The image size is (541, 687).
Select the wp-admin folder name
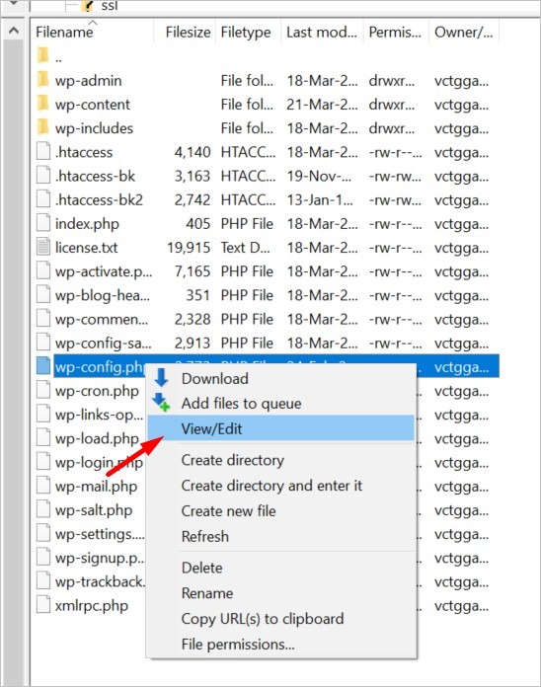88,81
